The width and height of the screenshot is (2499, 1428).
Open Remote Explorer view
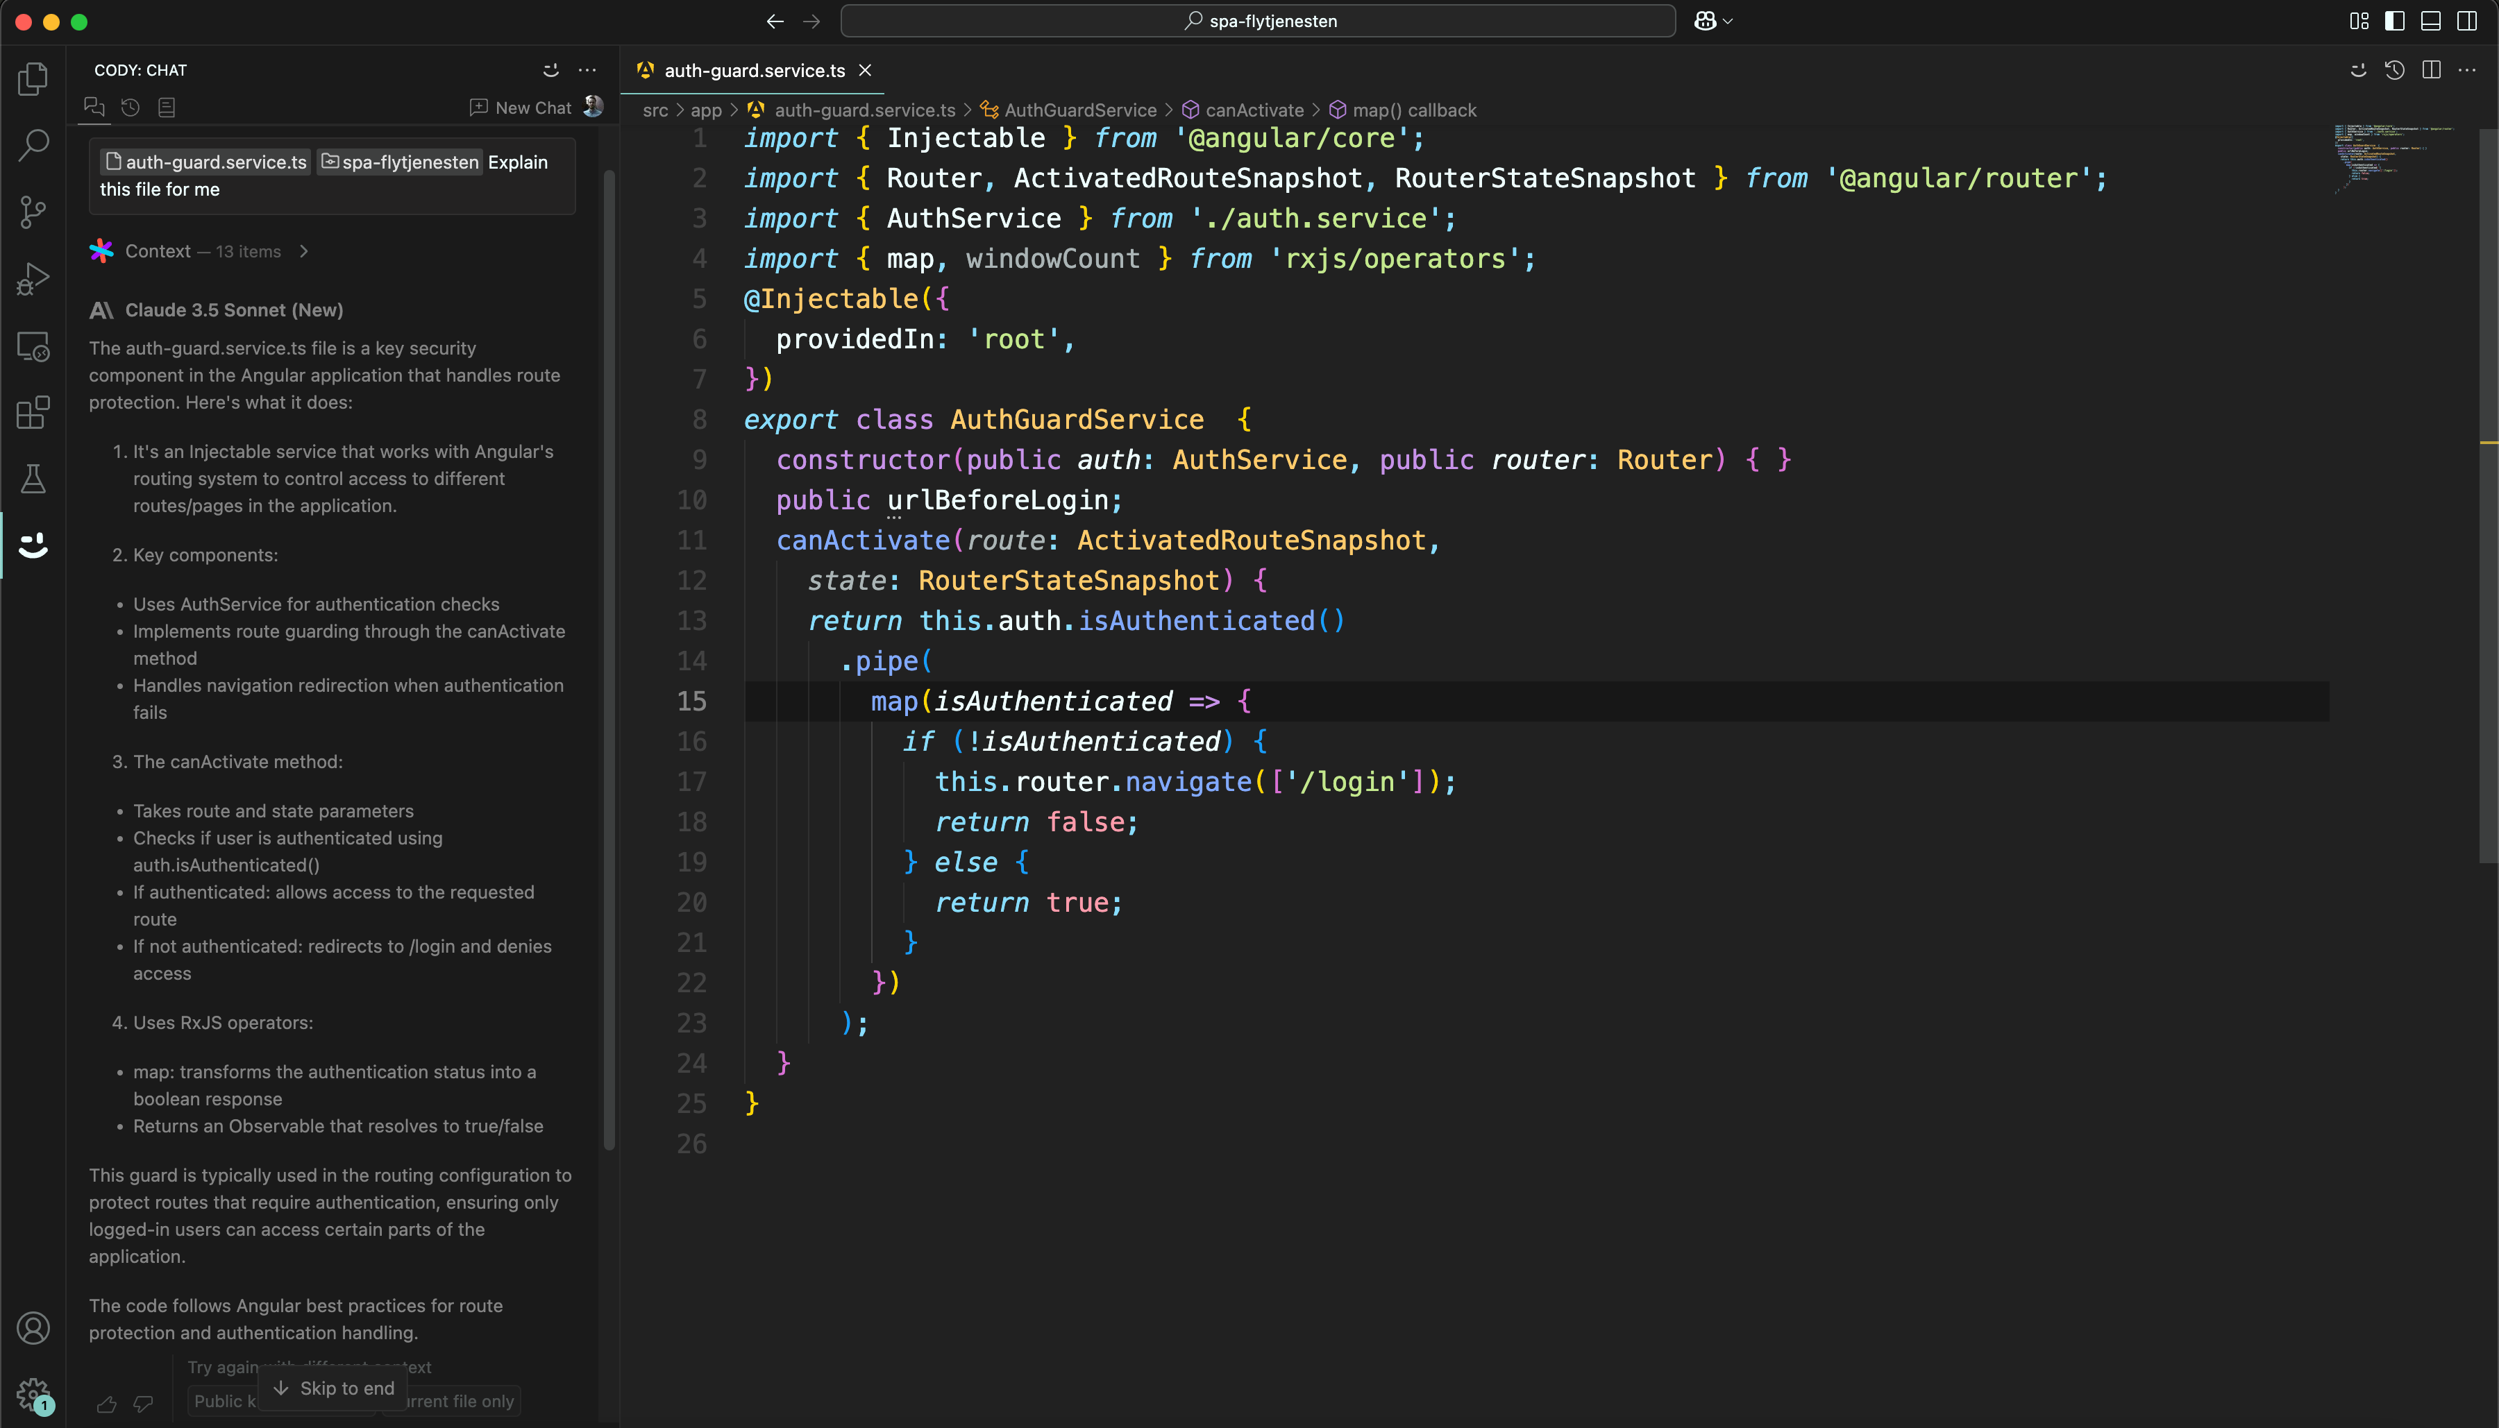pos(33,346)
